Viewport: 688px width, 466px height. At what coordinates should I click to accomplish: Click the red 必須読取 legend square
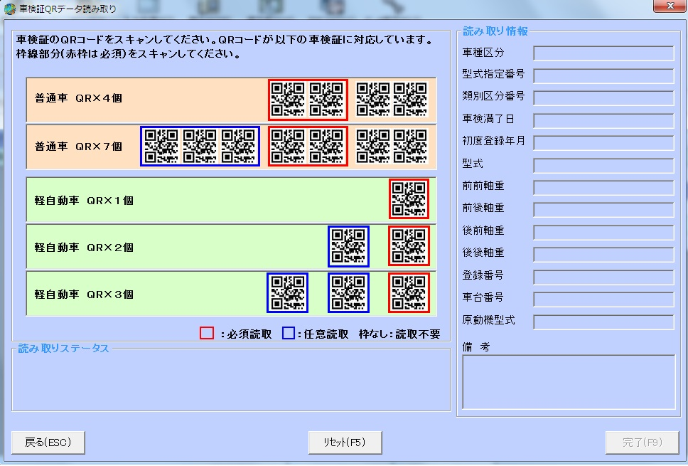pos(207,333)
